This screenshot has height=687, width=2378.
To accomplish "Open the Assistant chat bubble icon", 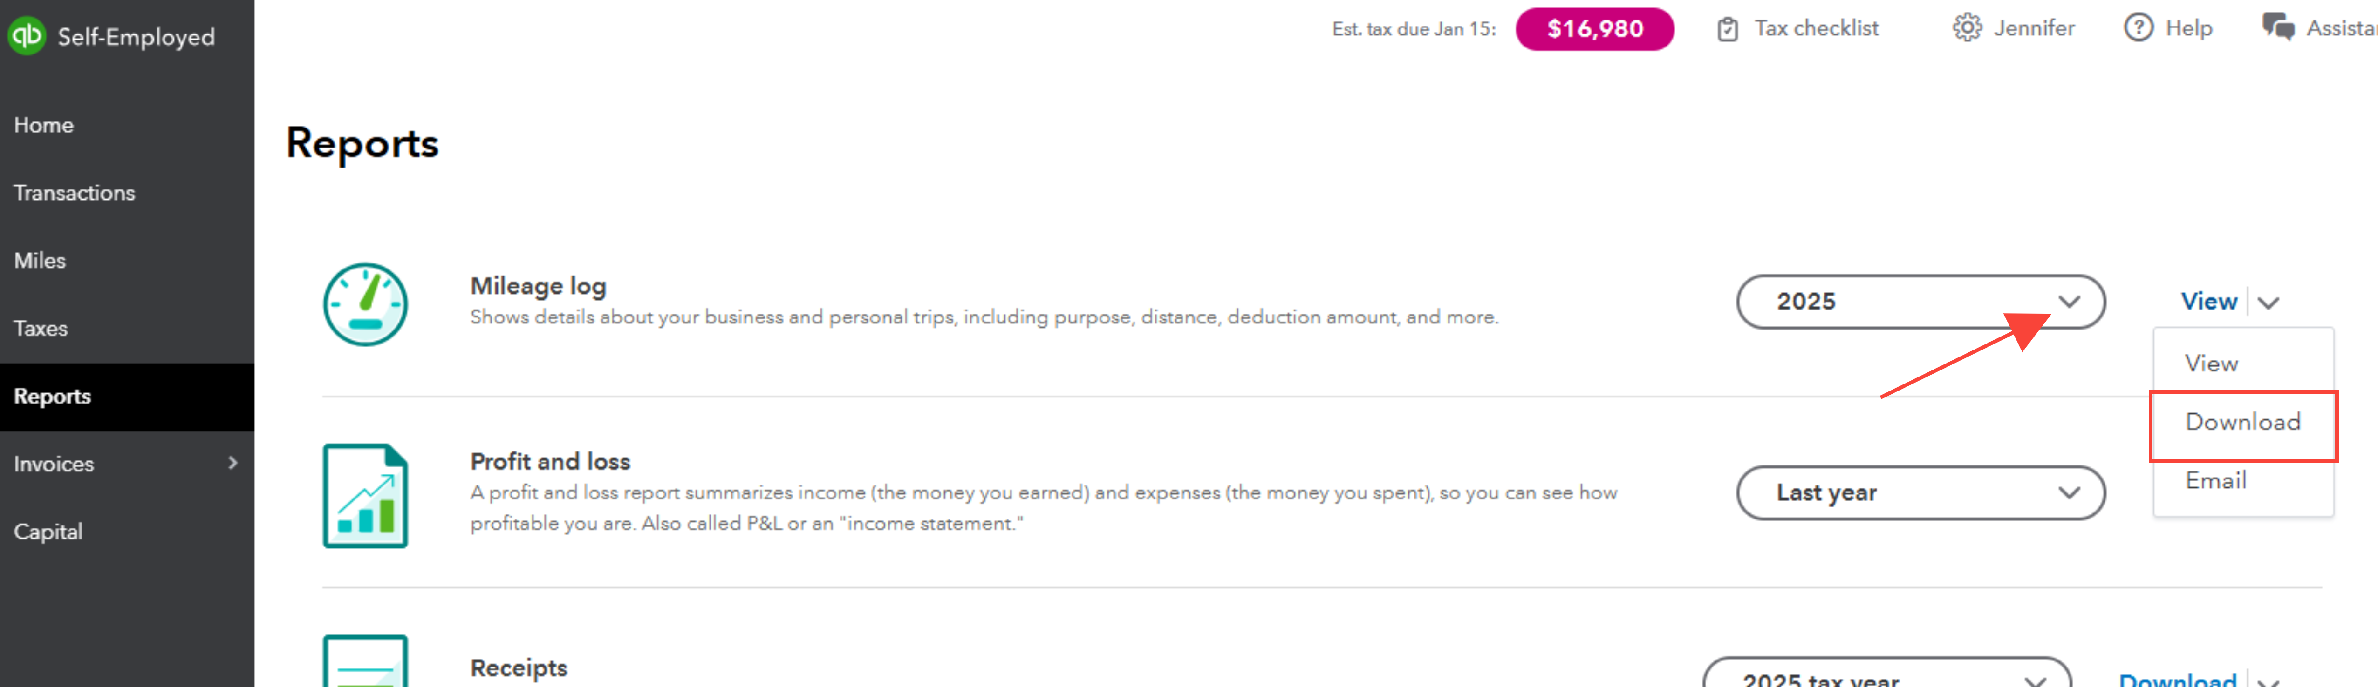I will tap(2277, 27).
